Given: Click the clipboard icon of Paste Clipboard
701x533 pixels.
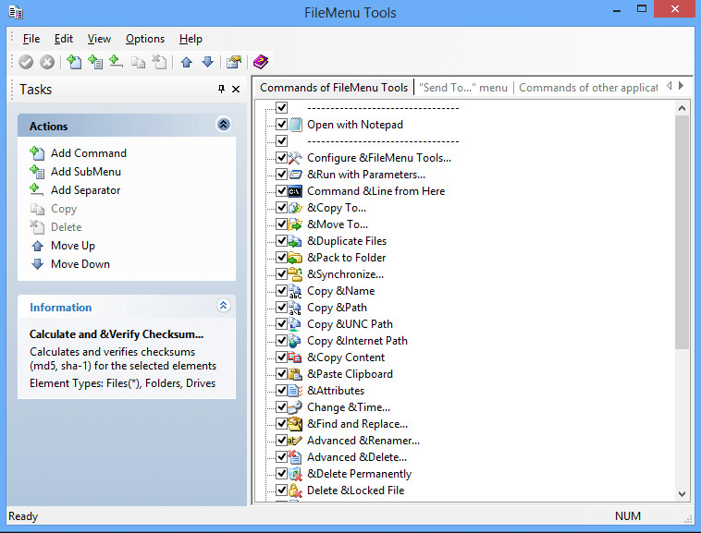Looking at the screenshot, I should click(295, 374).
